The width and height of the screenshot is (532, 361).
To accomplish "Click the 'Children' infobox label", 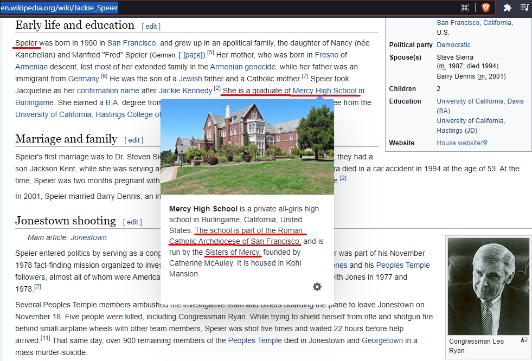I will (402, 89).
